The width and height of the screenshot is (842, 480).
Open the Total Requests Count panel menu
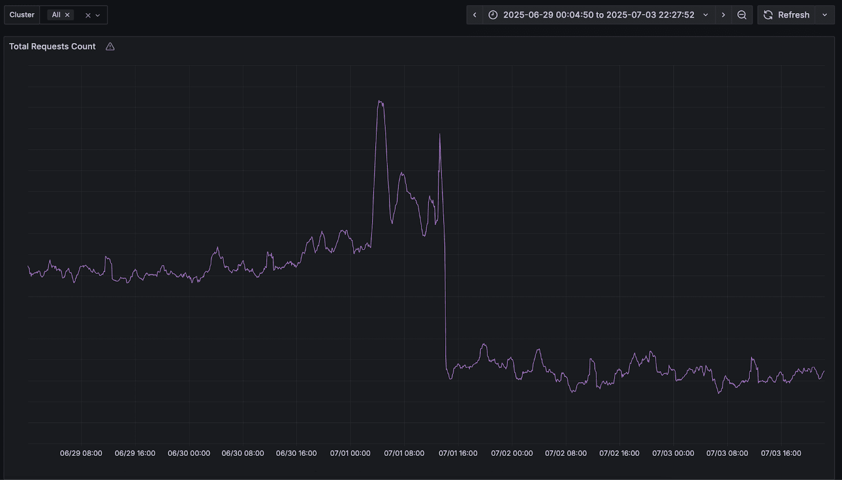tap(53, 46)
